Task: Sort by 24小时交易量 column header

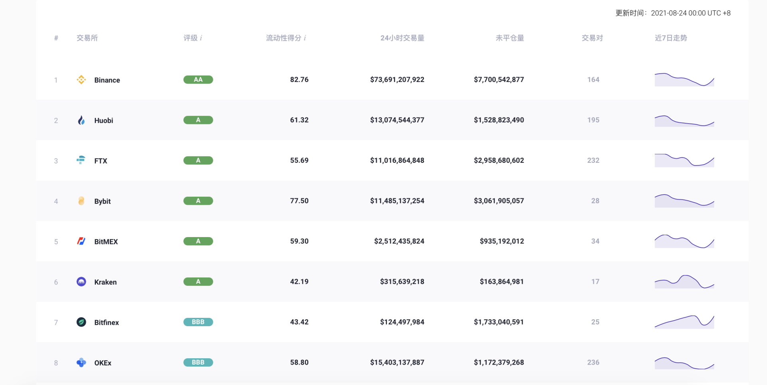Action: coord(402,38)
